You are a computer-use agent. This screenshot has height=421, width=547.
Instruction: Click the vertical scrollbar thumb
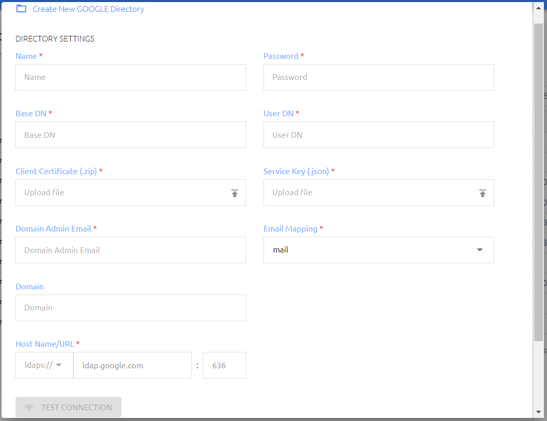pyautogui.click(x=538, y=182)
